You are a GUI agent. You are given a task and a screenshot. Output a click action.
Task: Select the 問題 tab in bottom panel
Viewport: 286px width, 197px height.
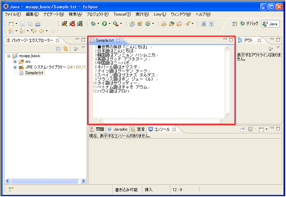coord(97,129)
